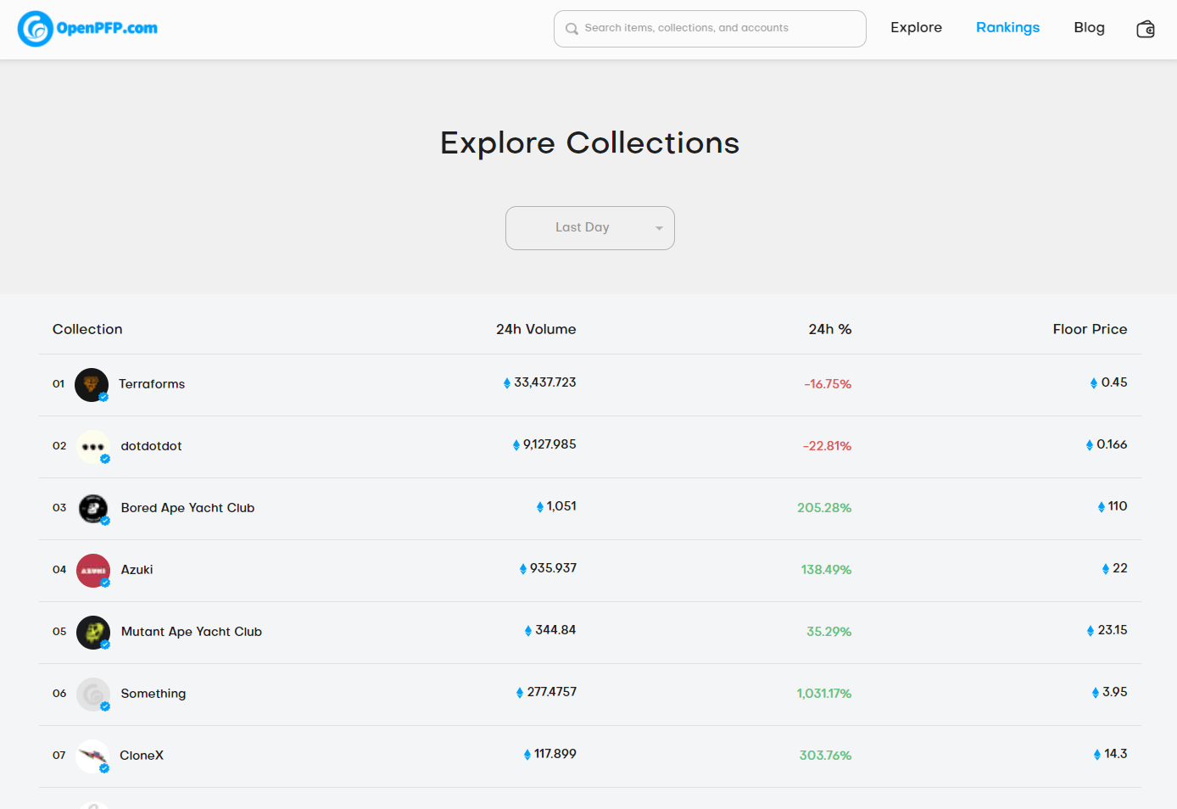Click the Mutant Ape Yacht Club avatar
The height and width of the screenshot is (809, 1177).
pos(93,633)
